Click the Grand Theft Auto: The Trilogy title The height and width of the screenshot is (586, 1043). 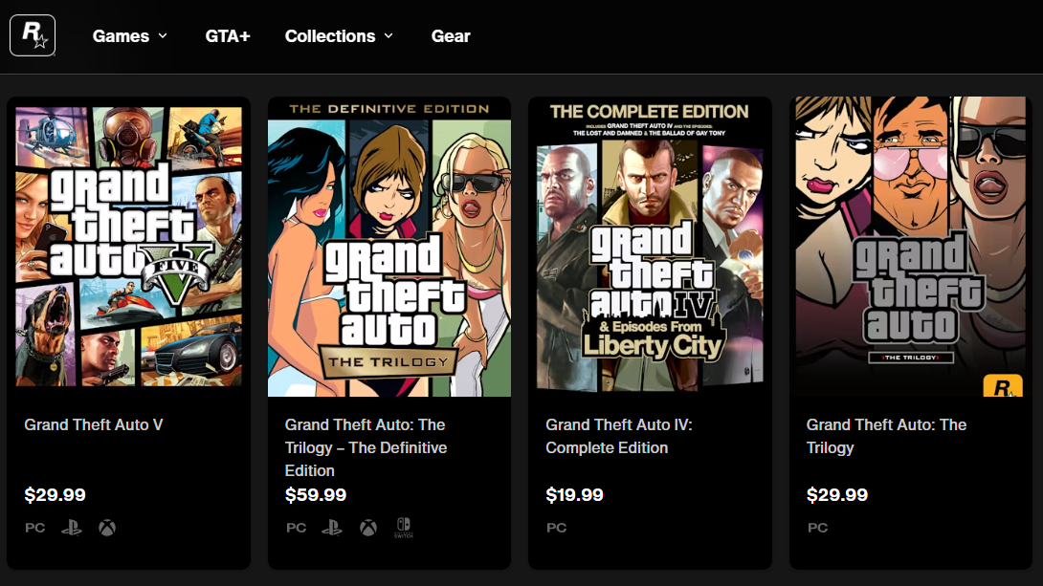click(886, 437)
